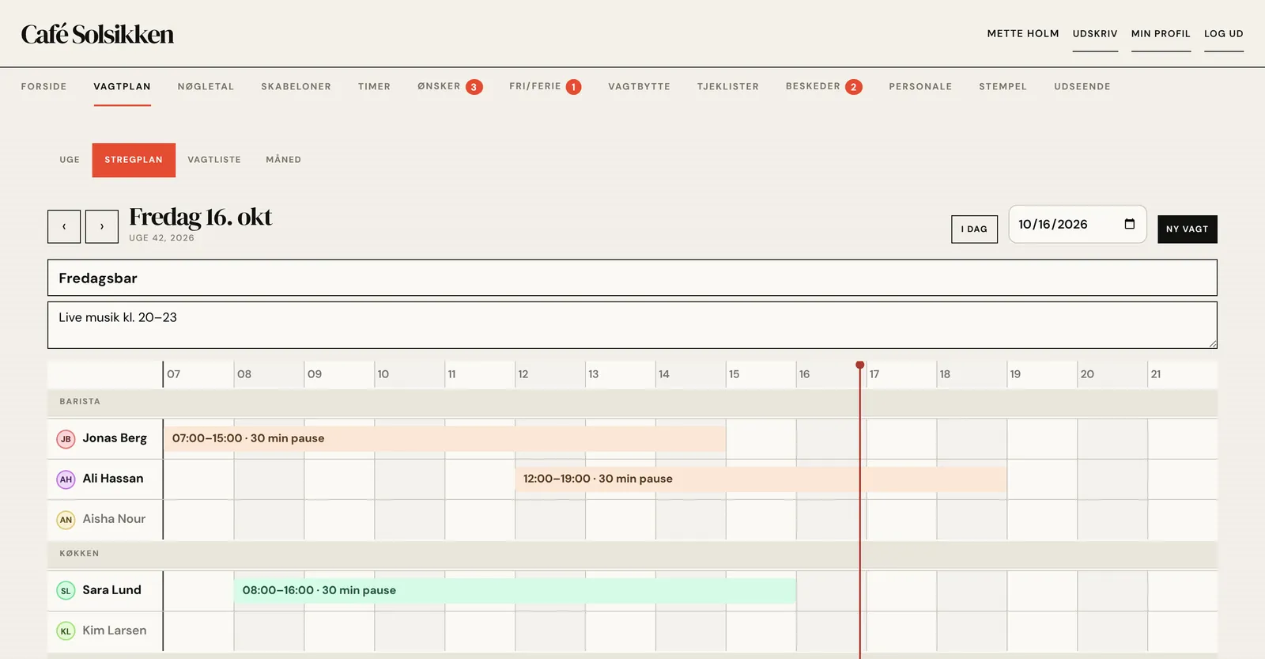Select the Uge view tab

[70, 160]
